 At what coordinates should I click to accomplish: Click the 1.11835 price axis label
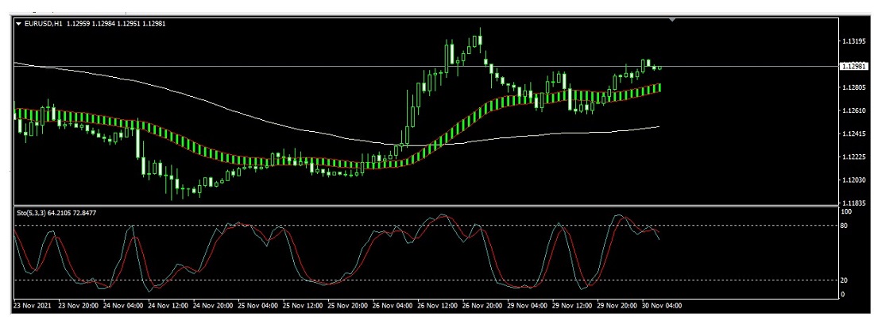pos(853,203)
